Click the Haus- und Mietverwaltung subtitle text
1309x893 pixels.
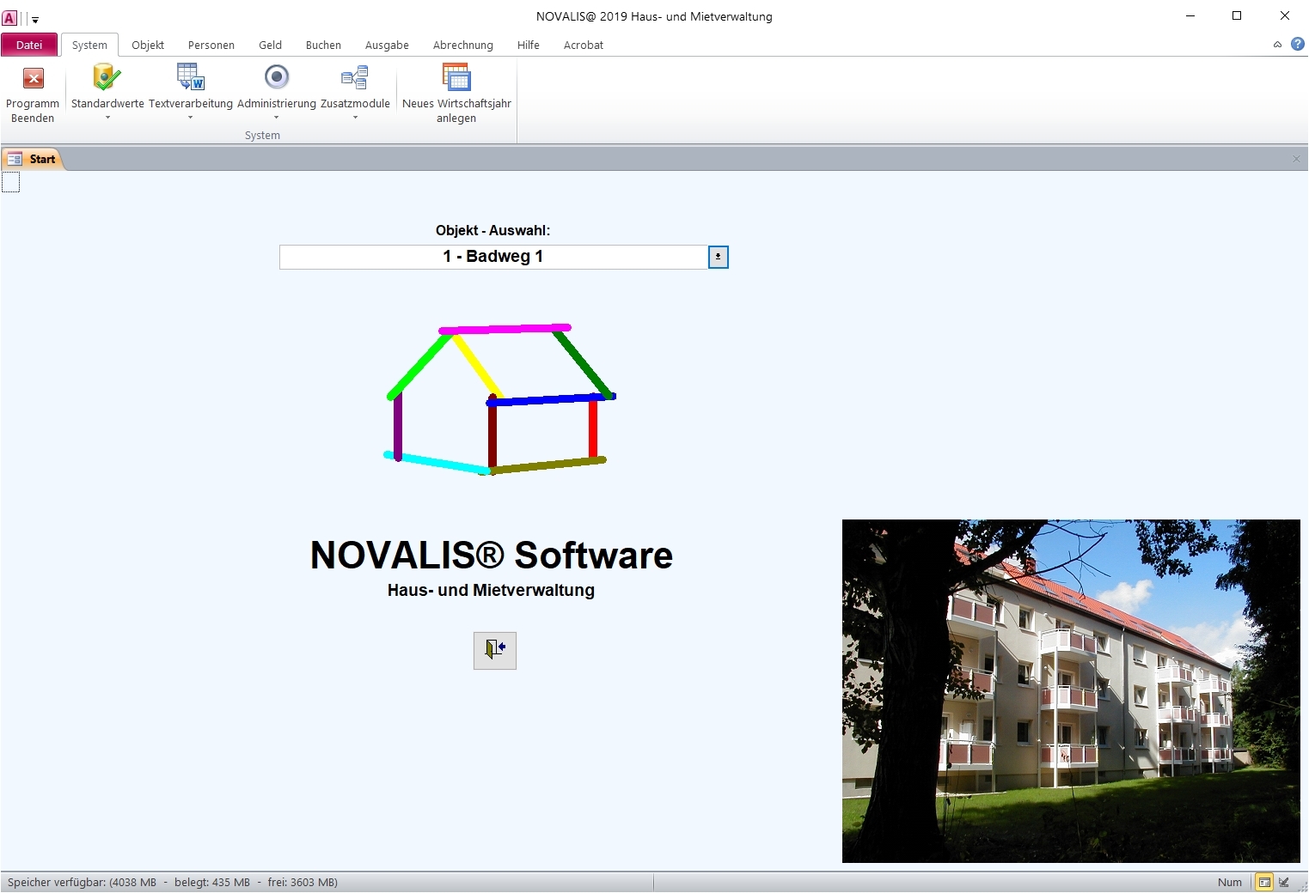(x=491, y=591)
